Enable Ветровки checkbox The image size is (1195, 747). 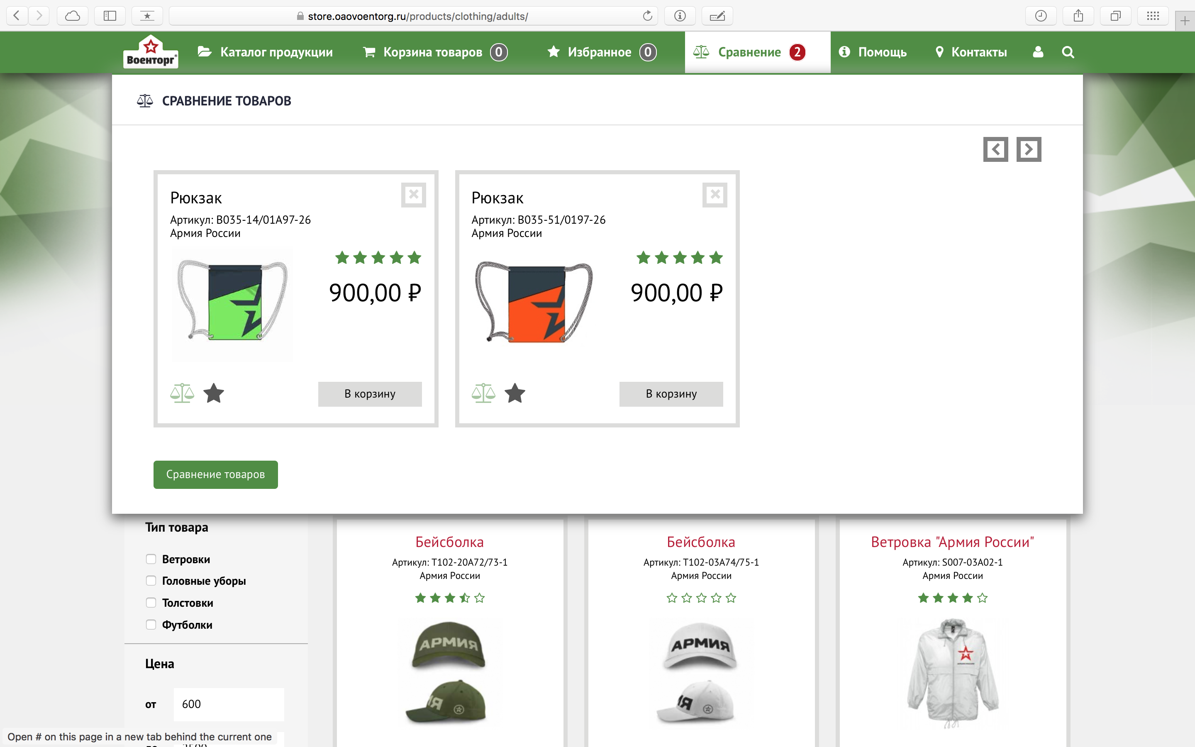tap(151, 559)
